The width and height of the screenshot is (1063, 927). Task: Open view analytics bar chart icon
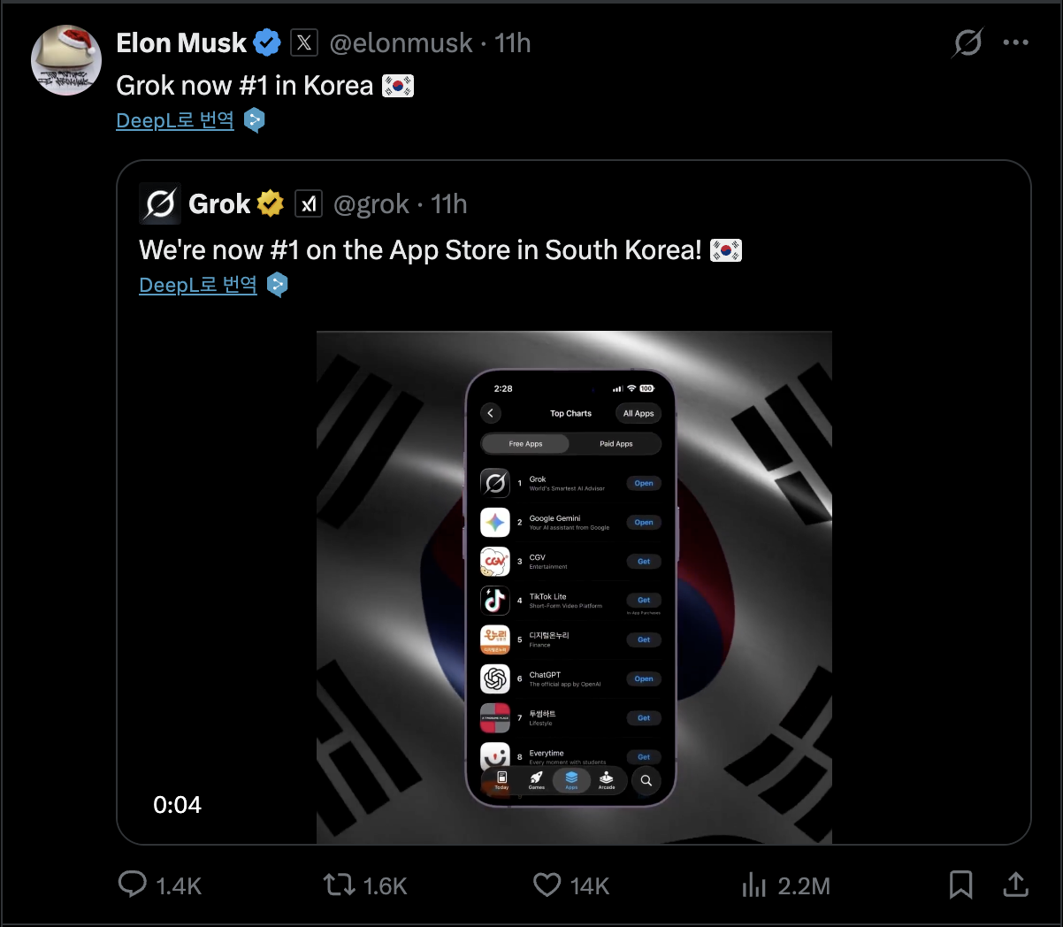click(754, 885)
